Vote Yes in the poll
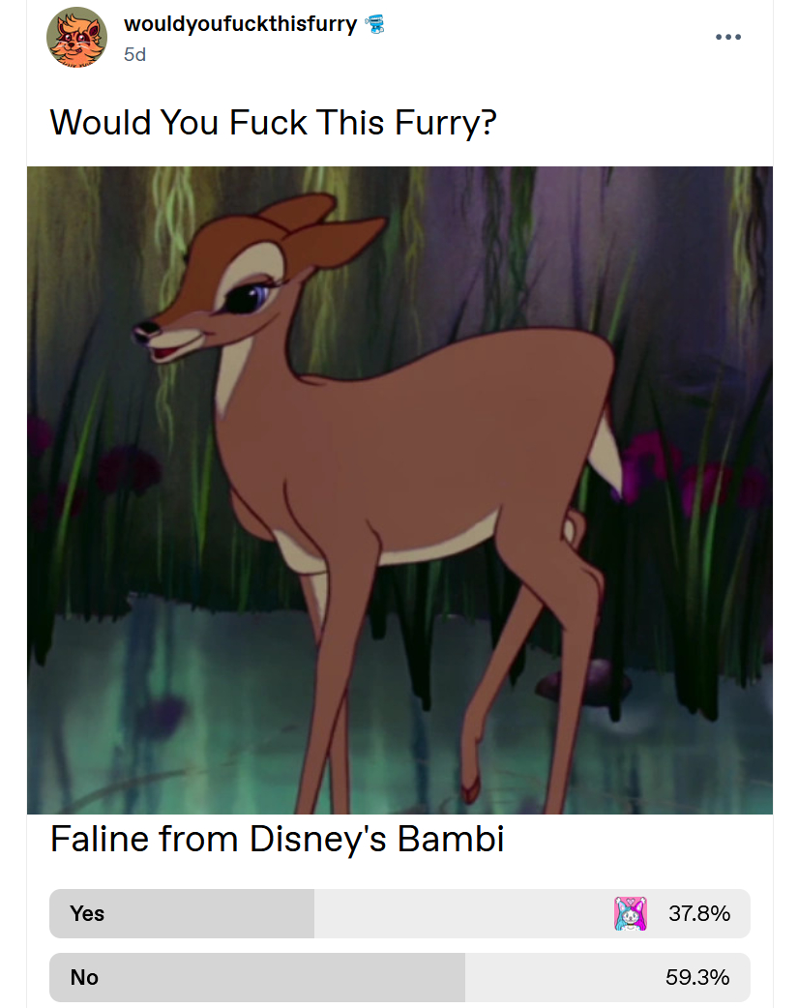Viewport: 798px width, 1008px height. pyautogui.click(x=399, y=913)
